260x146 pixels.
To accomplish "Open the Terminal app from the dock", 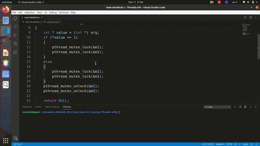I will (x=6, y=42).
